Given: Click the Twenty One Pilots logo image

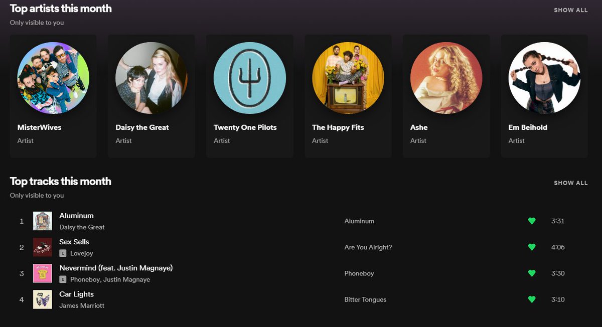Looking at the screenshot, I should pyautogui.click(x=250, y=78).
